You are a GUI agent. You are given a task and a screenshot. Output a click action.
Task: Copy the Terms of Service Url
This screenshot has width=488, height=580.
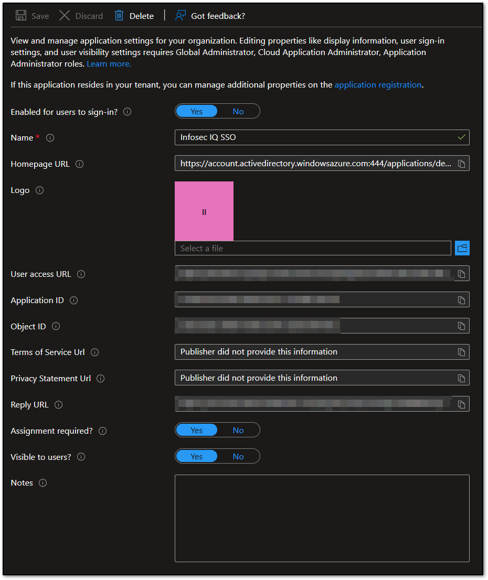point(461,352)
